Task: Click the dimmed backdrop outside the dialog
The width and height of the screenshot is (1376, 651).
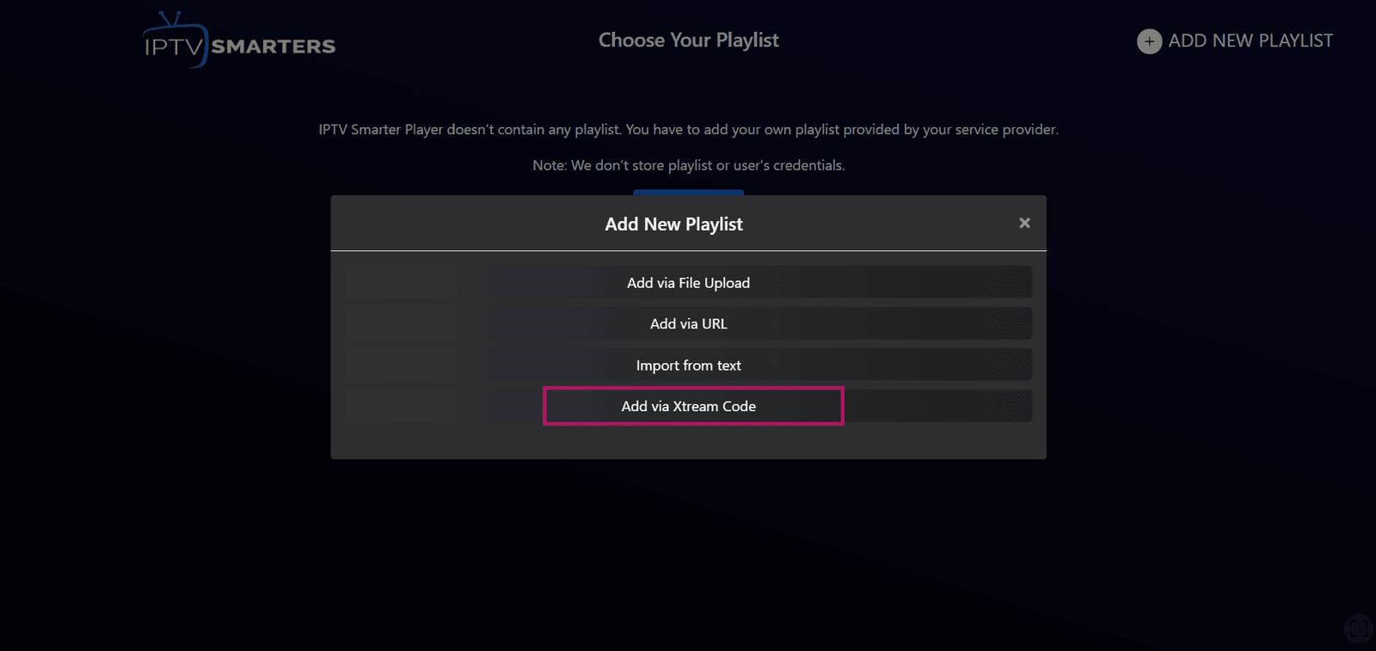Action: (x=172, y=516)
